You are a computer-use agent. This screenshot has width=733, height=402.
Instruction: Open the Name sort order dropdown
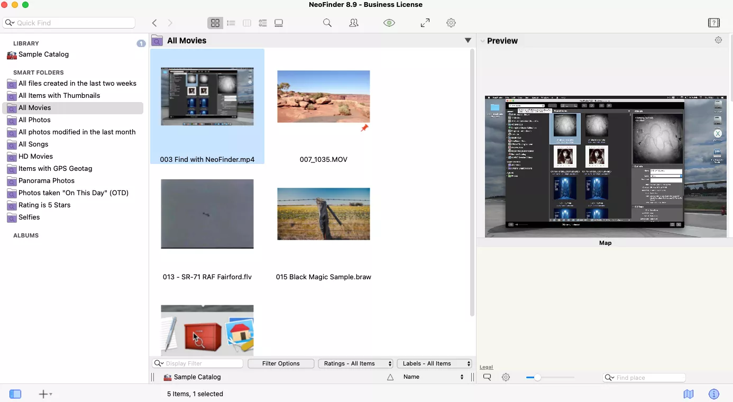[x=434, y=377]
